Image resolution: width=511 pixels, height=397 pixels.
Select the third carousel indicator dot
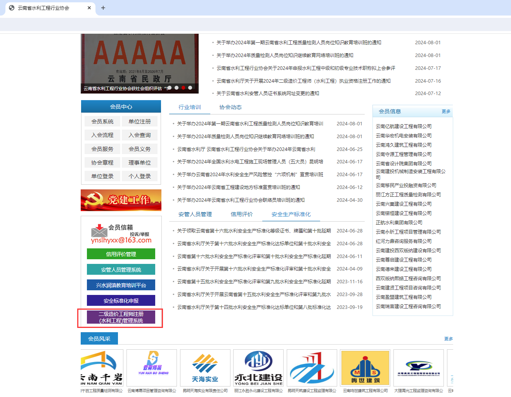pyautogui.click(x=184, y=88)
